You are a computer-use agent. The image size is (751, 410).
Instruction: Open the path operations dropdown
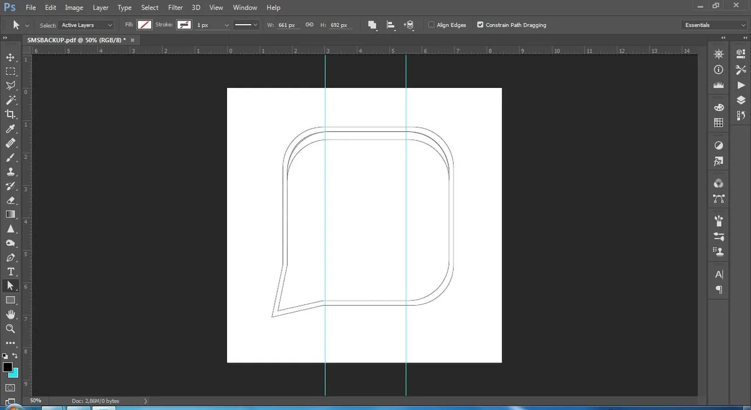(x=372, y=25)
